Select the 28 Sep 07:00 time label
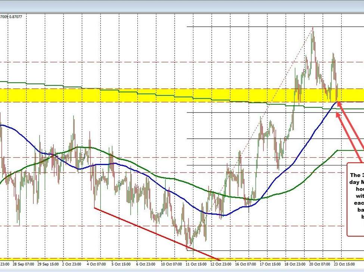Image resolution: width=364 pixels, height=272 pixels. tap(24, 264)
